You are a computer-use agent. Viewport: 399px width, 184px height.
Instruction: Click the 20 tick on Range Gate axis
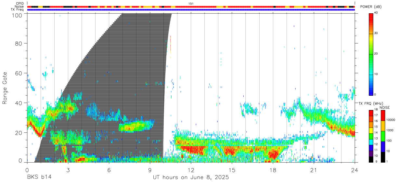click(x=19, y=133)
